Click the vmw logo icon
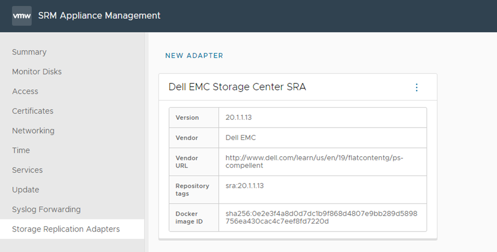The height and width of the screenshot is (252, 497). [22, 16]
